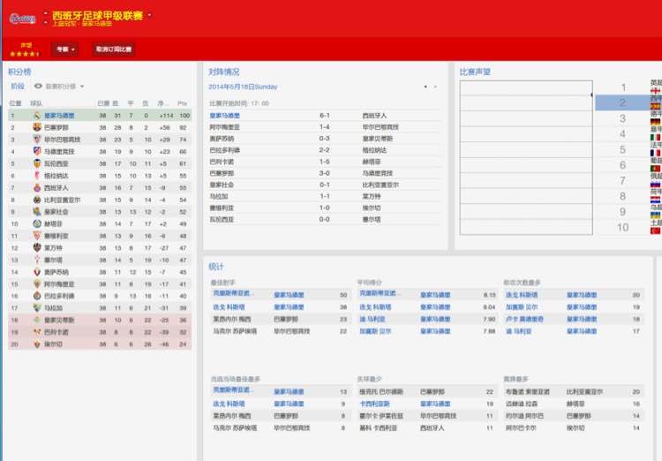Click 皇家马德里 team link in fixtures list
The height and width of the screenshot is (461, 662).
click(x=224, y=116)
